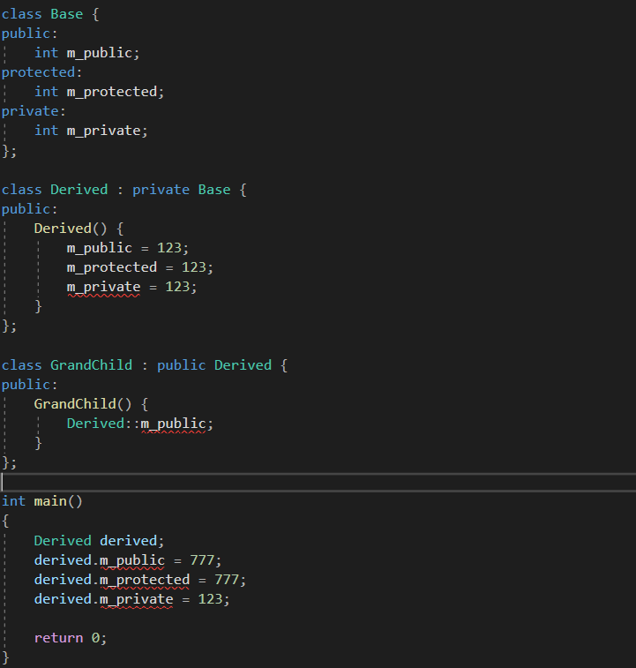Click the 'protected:' access specifier
Viewport: 636px width, 668px height.
pyautogui.click(x=41, y=72)
